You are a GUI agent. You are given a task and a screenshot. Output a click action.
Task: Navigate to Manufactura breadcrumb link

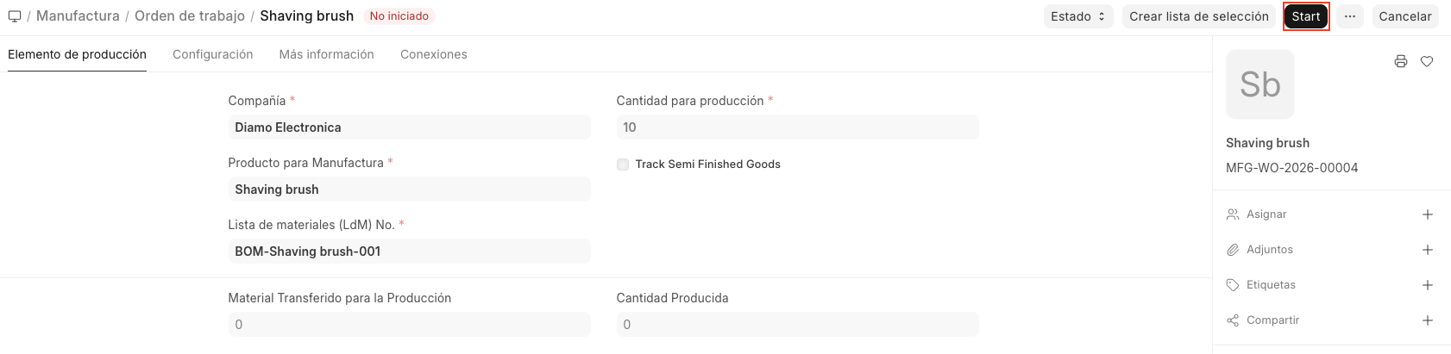pyautogui.click(x=78, y=16)
